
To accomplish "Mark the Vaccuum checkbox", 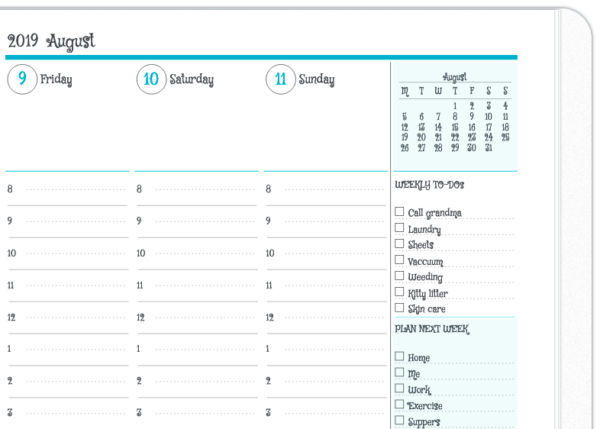I will click(399, 260).
